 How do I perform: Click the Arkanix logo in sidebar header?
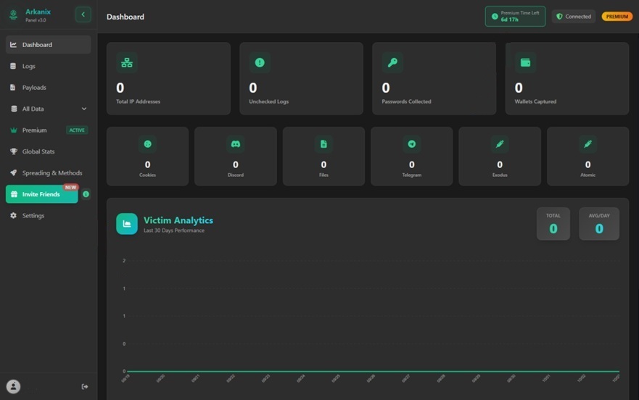[x=13, y=14]
